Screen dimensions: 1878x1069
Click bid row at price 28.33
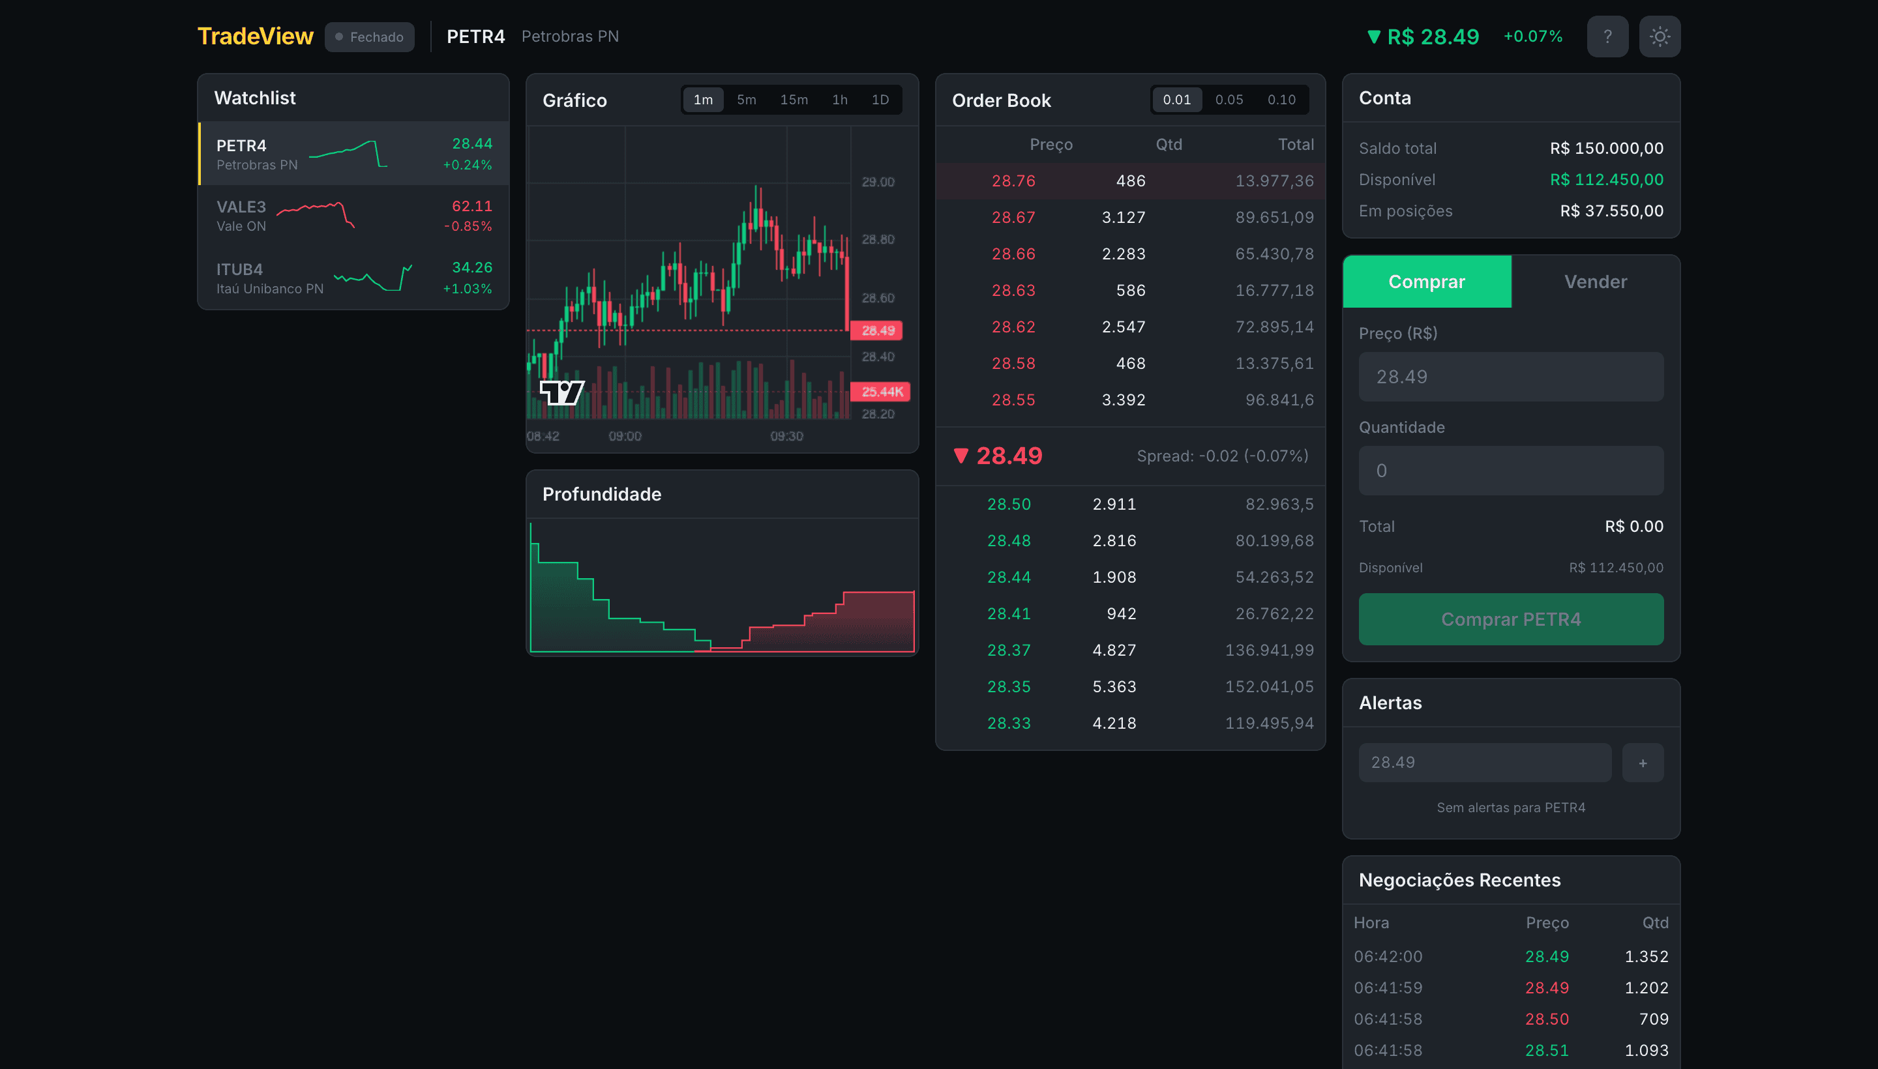tap(1130, 723)
